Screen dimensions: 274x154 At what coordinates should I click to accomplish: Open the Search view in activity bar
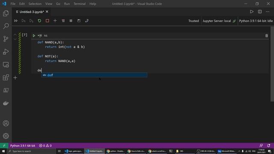point(6,26)
